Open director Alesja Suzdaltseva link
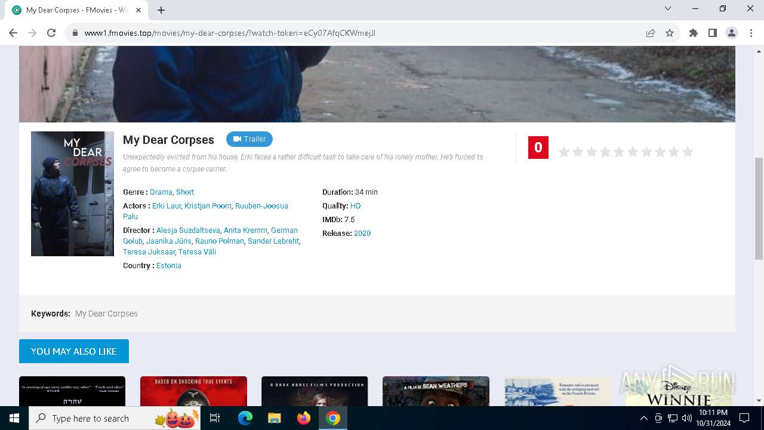Viewport: 764px width, 430px height. (188, 231)
